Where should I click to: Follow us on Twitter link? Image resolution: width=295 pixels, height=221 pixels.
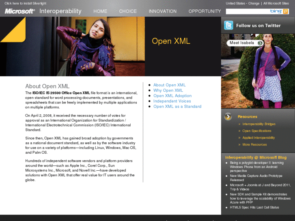[258, 26]
